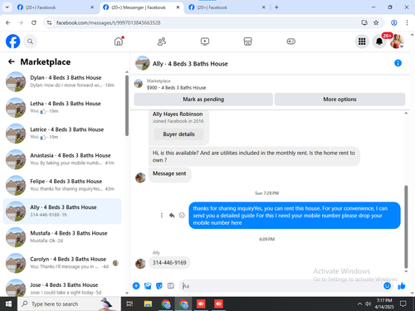Open File Explorer from taskbar

(148, 304)
